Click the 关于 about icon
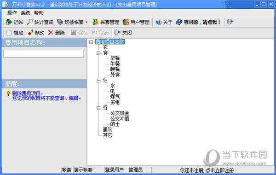 tap(158, 22)
